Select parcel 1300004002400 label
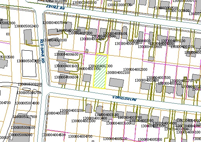The image size is (201, 142). [x=147, y=80]
